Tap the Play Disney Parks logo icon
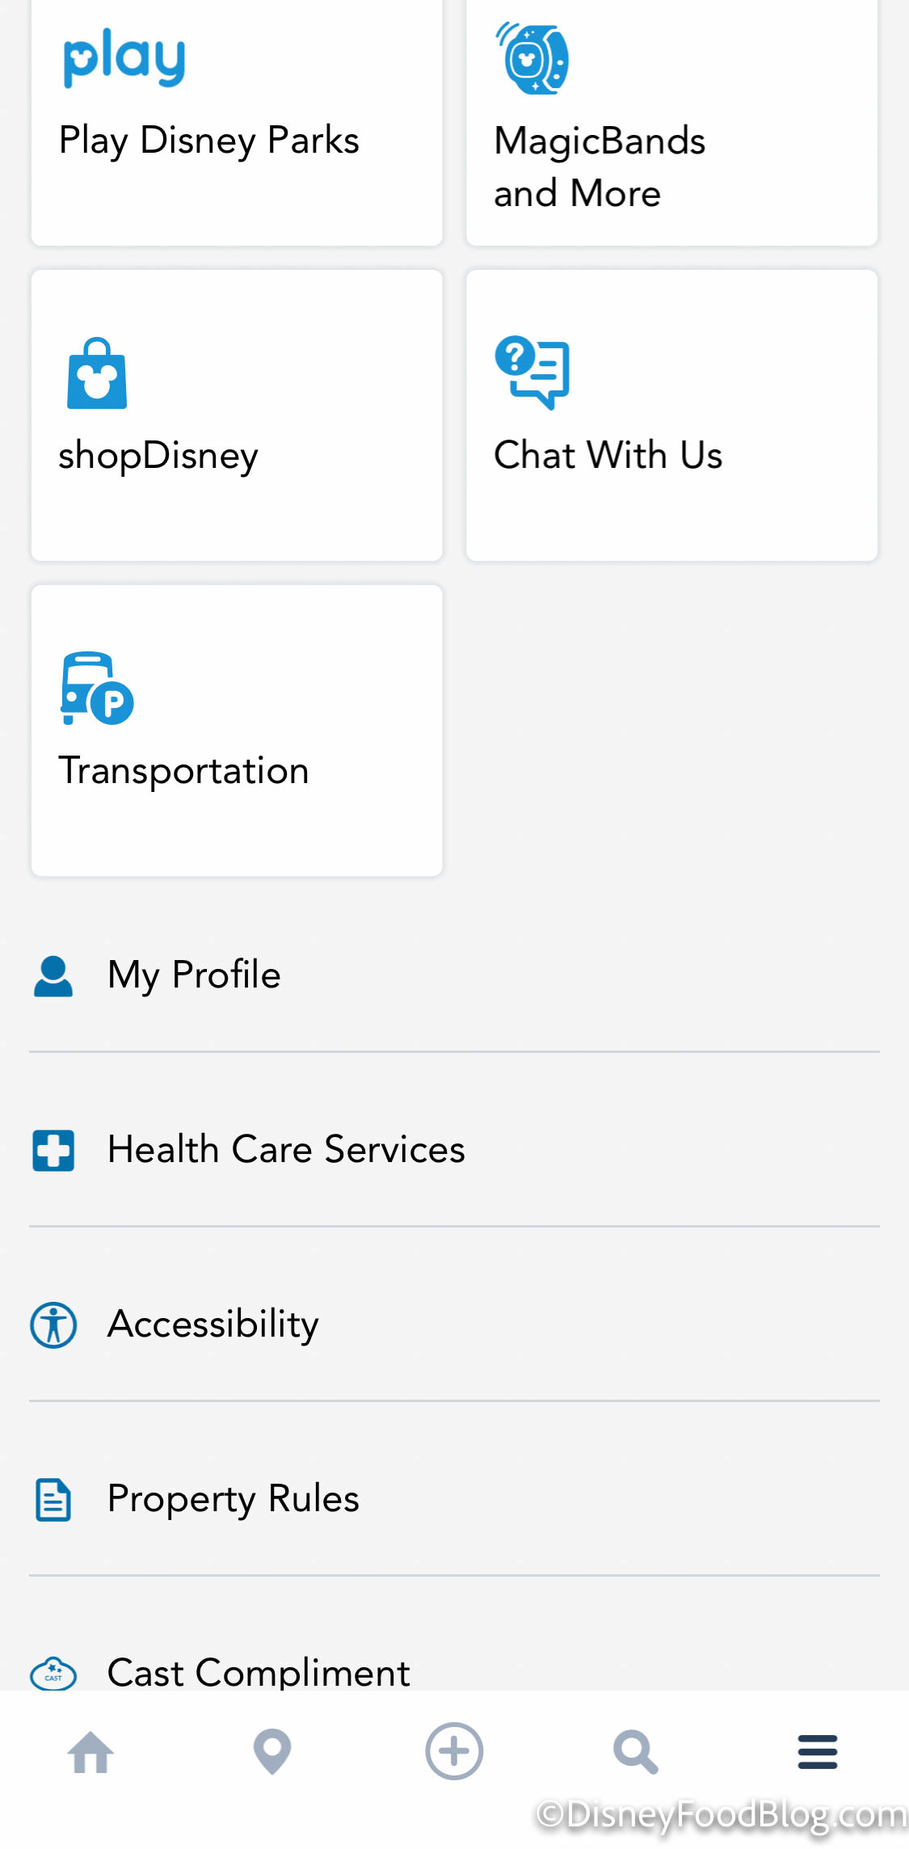The width and height of the screenshot is (909, 1849). coord(124,58)
